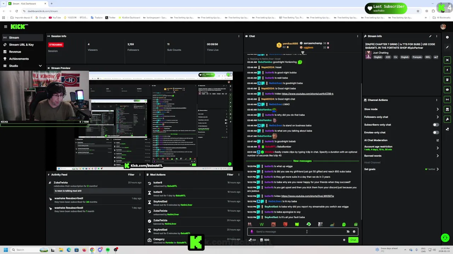Expand Followers-only chat options

tap(437, 117)
